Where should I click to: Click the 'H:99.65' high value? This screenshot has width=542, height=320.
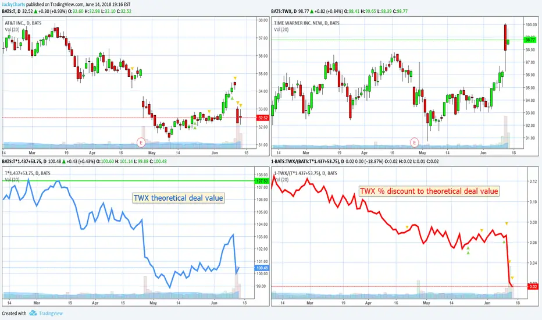368,11
